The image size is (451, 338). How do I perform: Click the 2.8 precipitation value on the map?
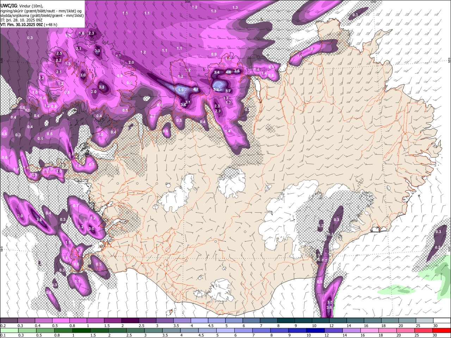71,155
